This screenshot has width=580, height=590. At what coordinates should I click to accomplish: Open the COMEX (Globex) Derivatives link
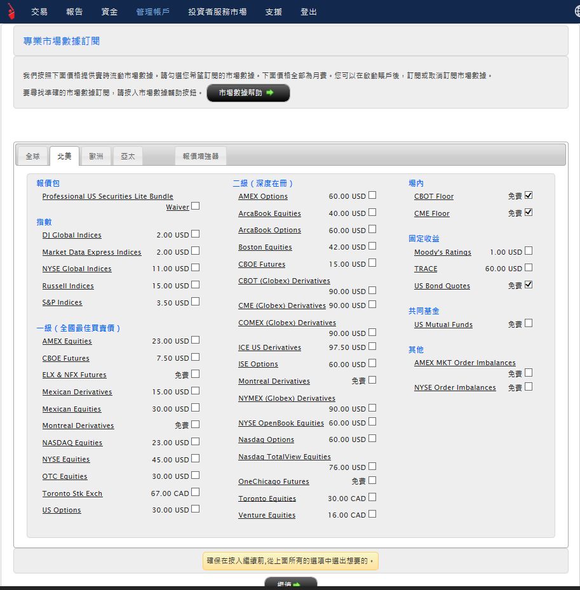pos(287,323)
